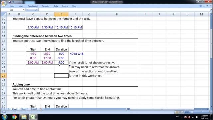213x120 pixels.
Task: Switch to the Sheet3 tab
Action: click(x=34, y=109)
